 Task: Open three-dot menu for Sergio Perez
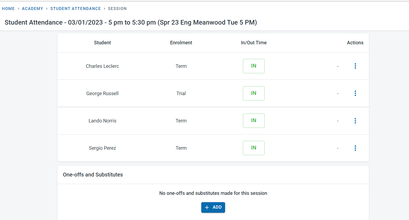[355, 148]
